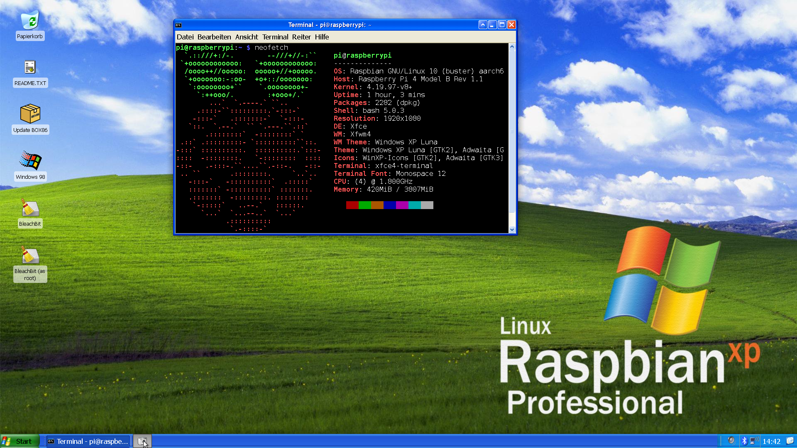Click the magenta color block in neofetch output
This screenshot has height=448, width=797.
point(402,205)
